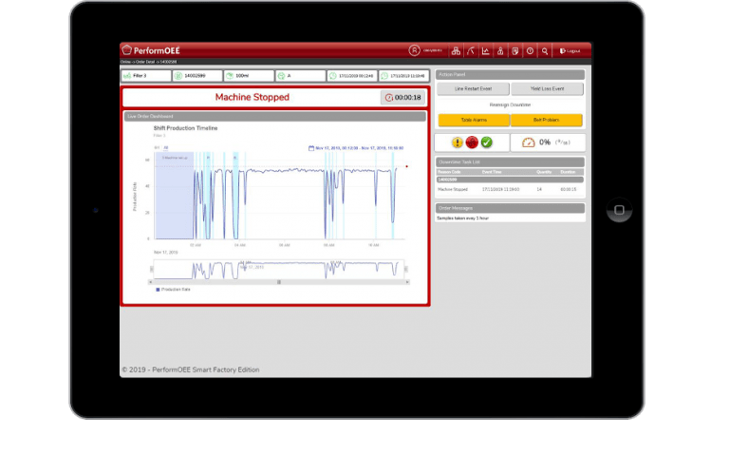Sort by Duration column header
Image resolution: width=729 pixels, height=455 pixels.
tap(568, 172)
